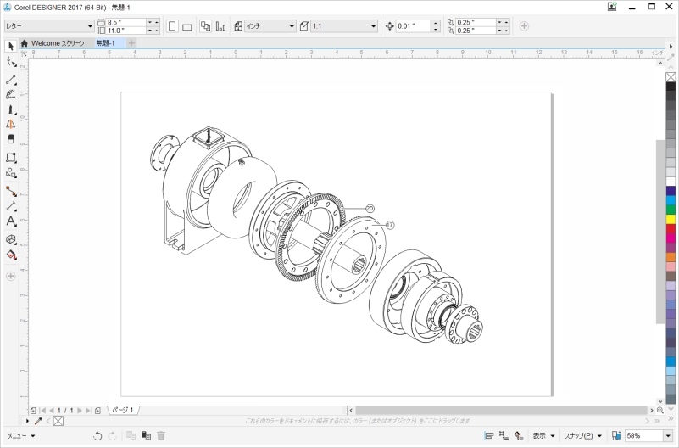Screen dimensions: 679x448
Task: Toggle portrait page orientation
Action: pos(173,26)
